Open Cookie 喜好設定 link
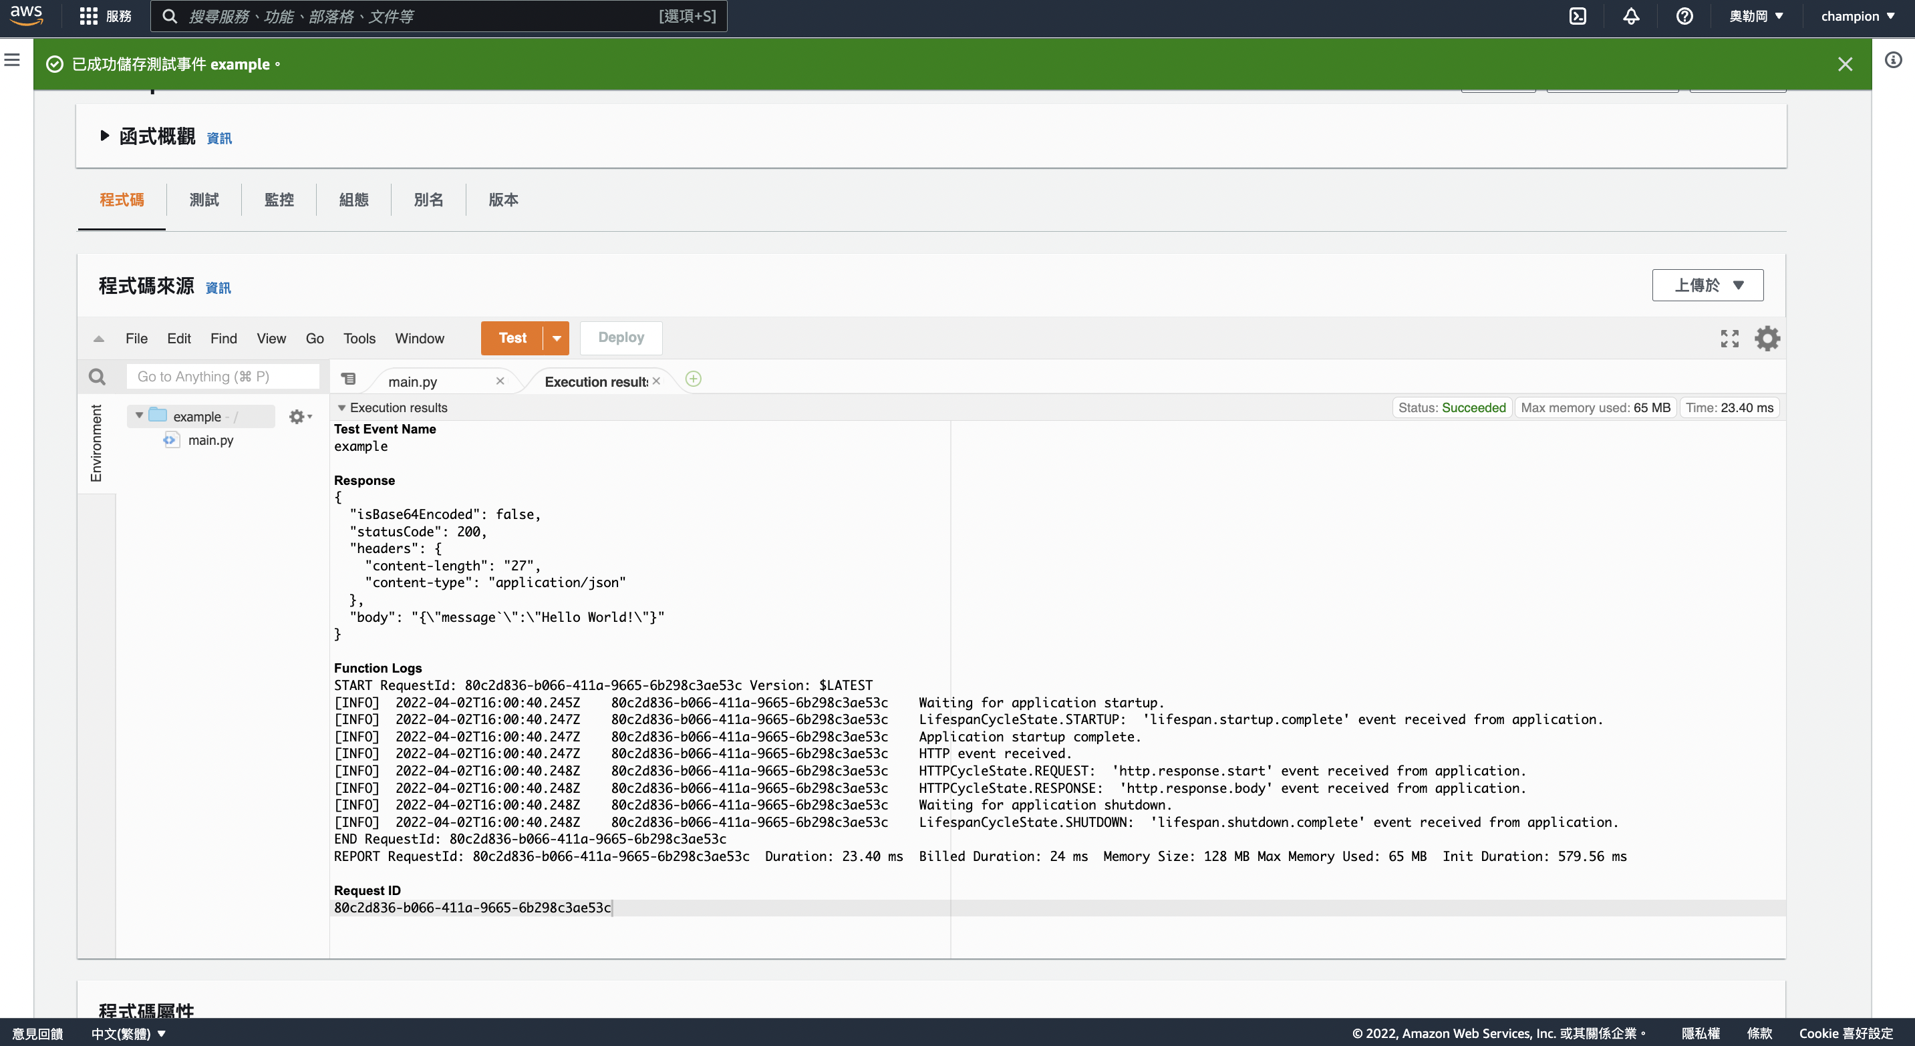Image resolution: width=1915 pixels, height=1046 pixels. [x=1846, y=1033]
